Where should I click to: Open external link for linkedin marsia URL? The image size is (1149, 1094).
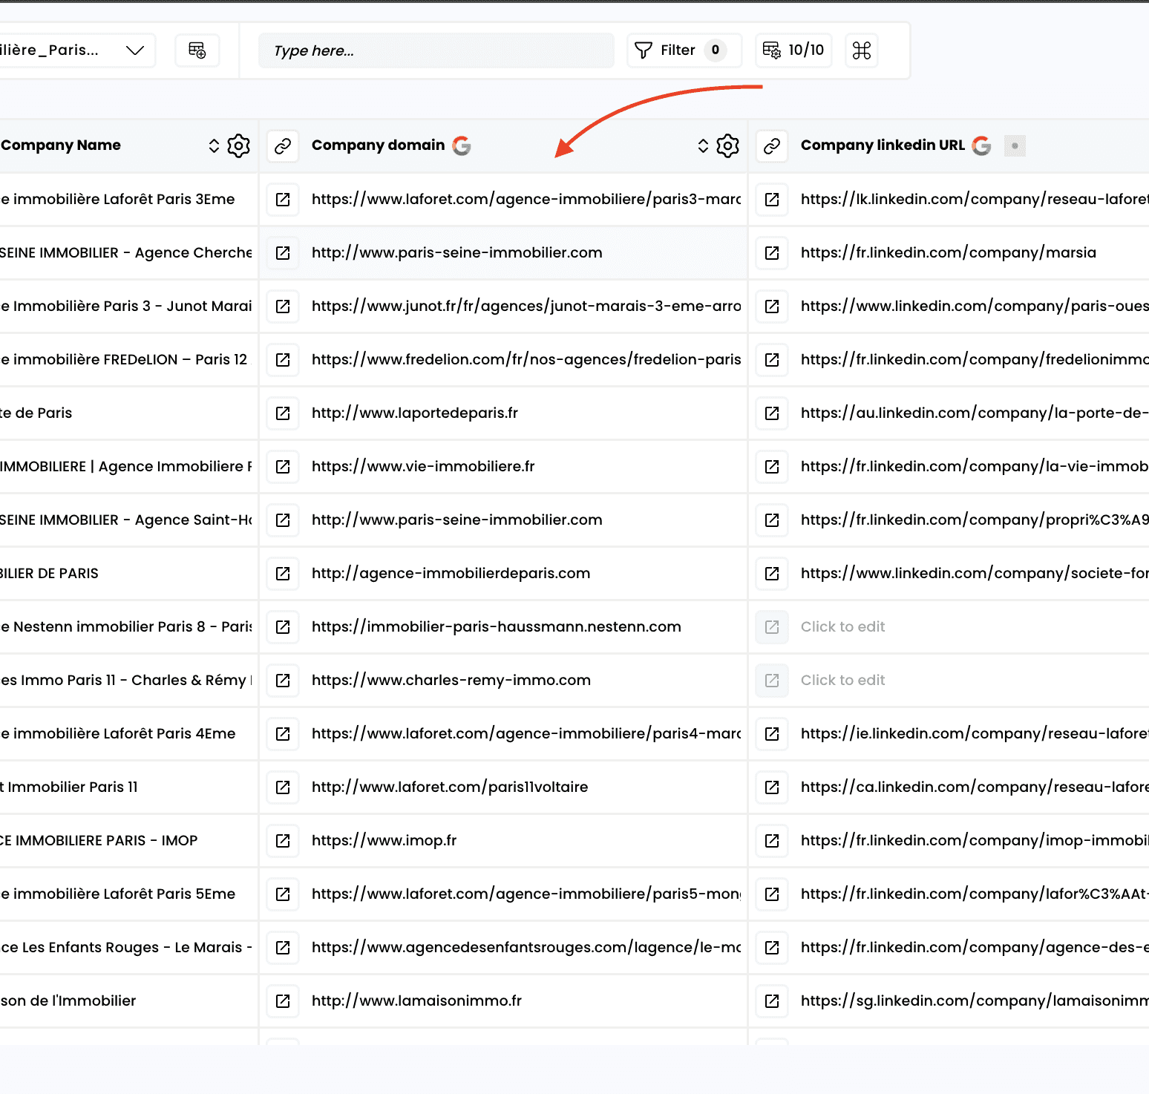point(772,252)
